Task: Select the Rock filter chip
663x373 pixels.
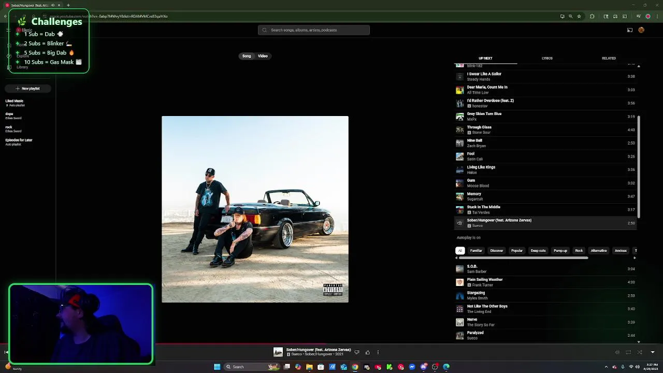Action: pos(579,251)
